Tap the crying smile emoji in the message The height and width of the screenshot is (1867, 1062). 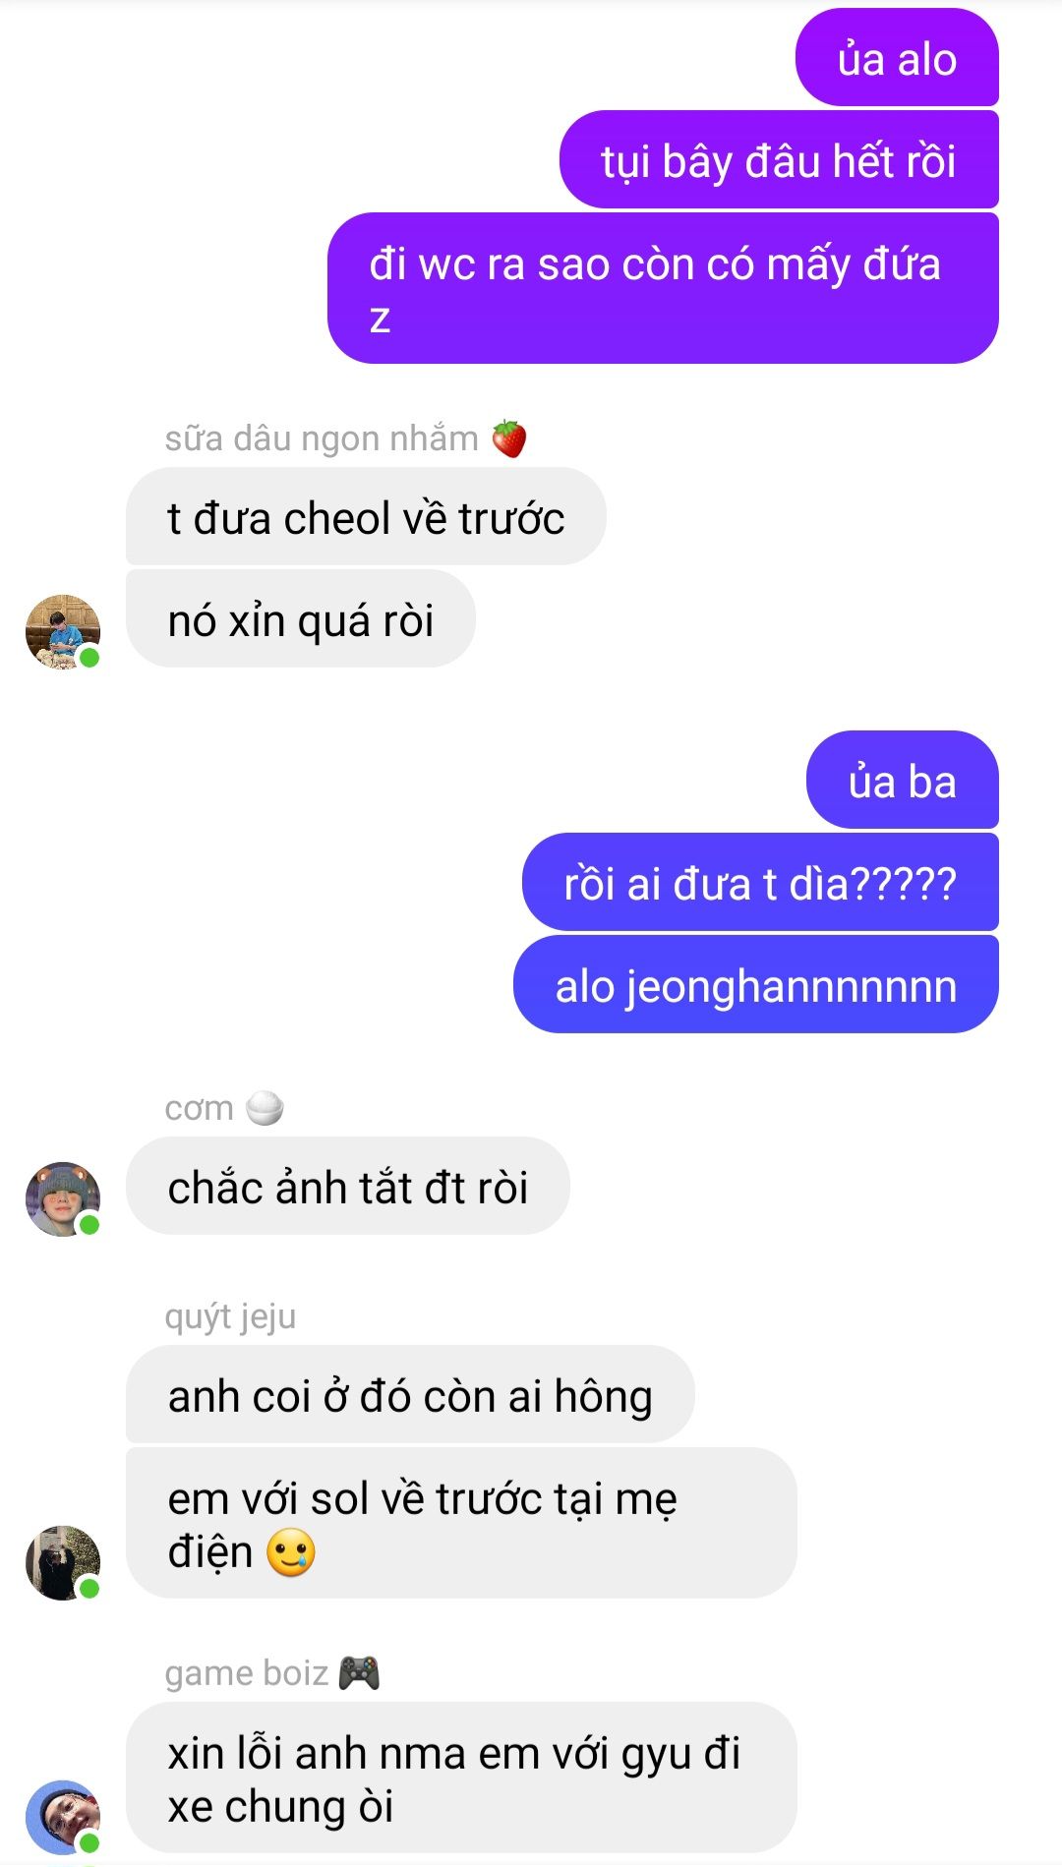pos(291,1552)
